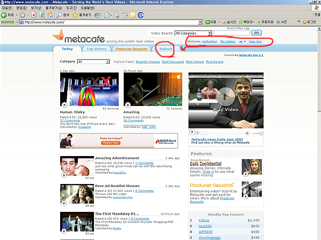Switch to the Producer Rewards tab
The width and height of the screenshot is (321, 240).
[x=131, y=49]
